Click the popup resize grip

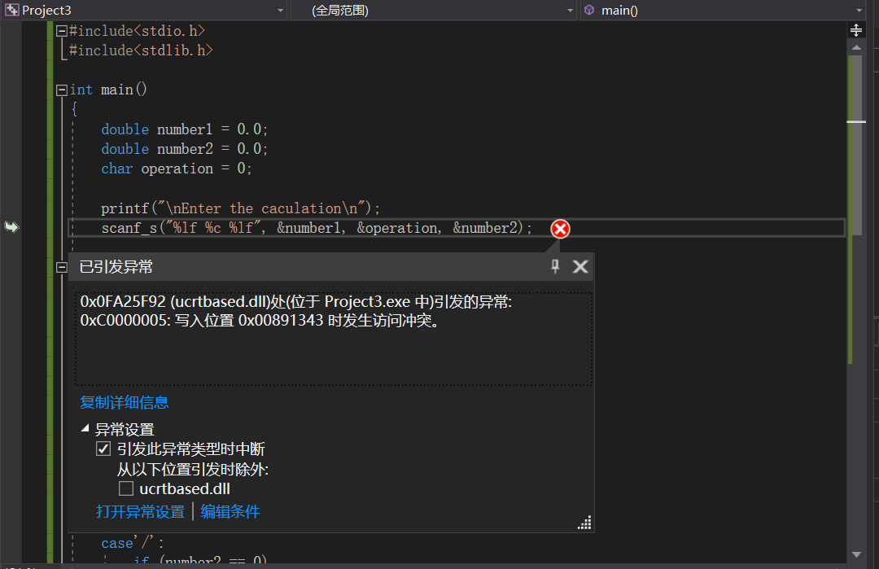[x=584, y=523]
